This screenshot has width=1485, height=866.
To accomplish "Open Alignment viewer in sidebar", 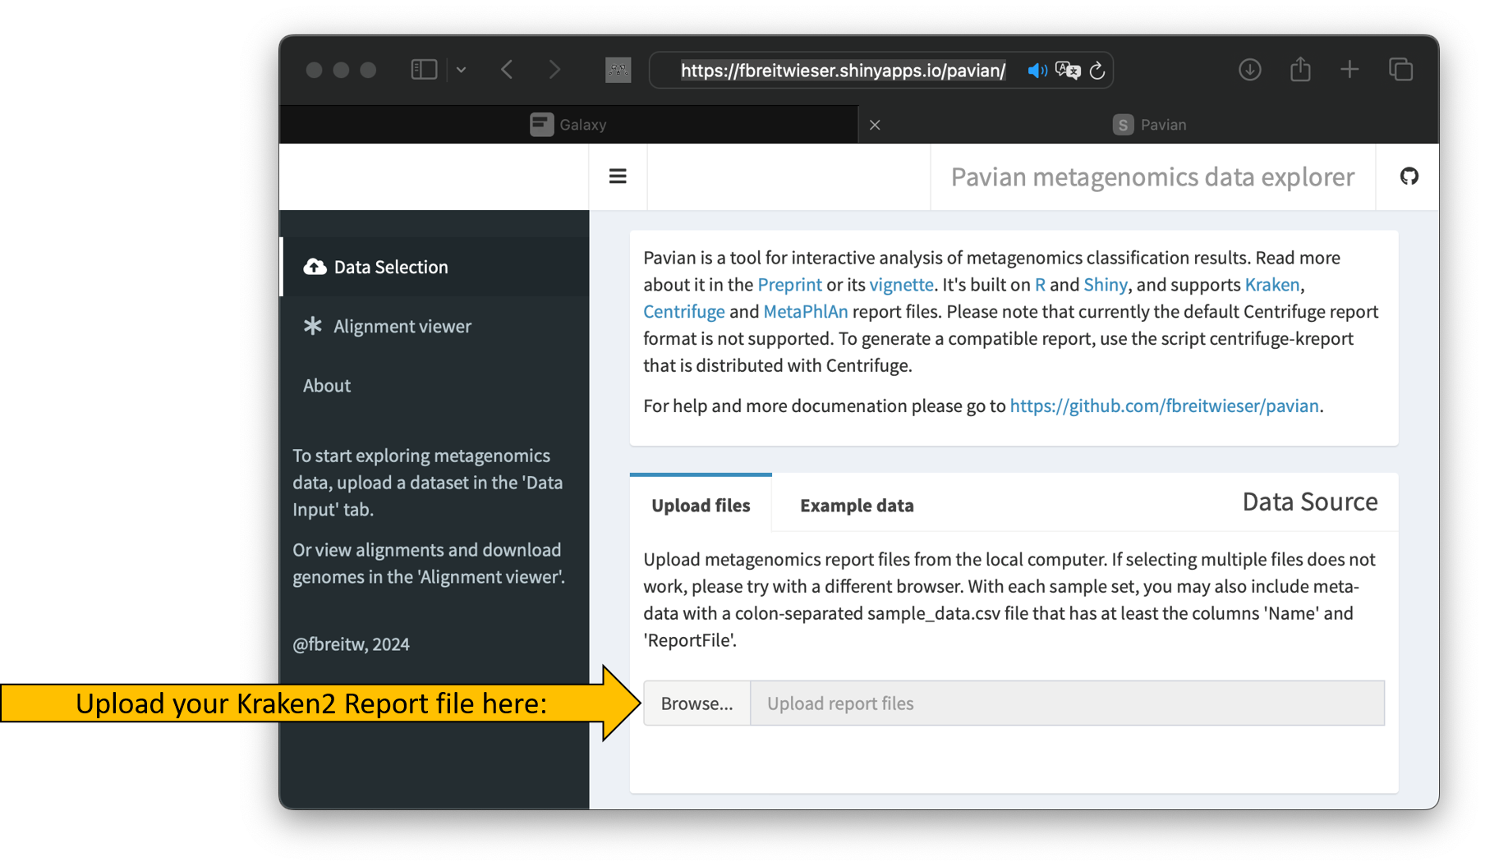I will (435, 326).
